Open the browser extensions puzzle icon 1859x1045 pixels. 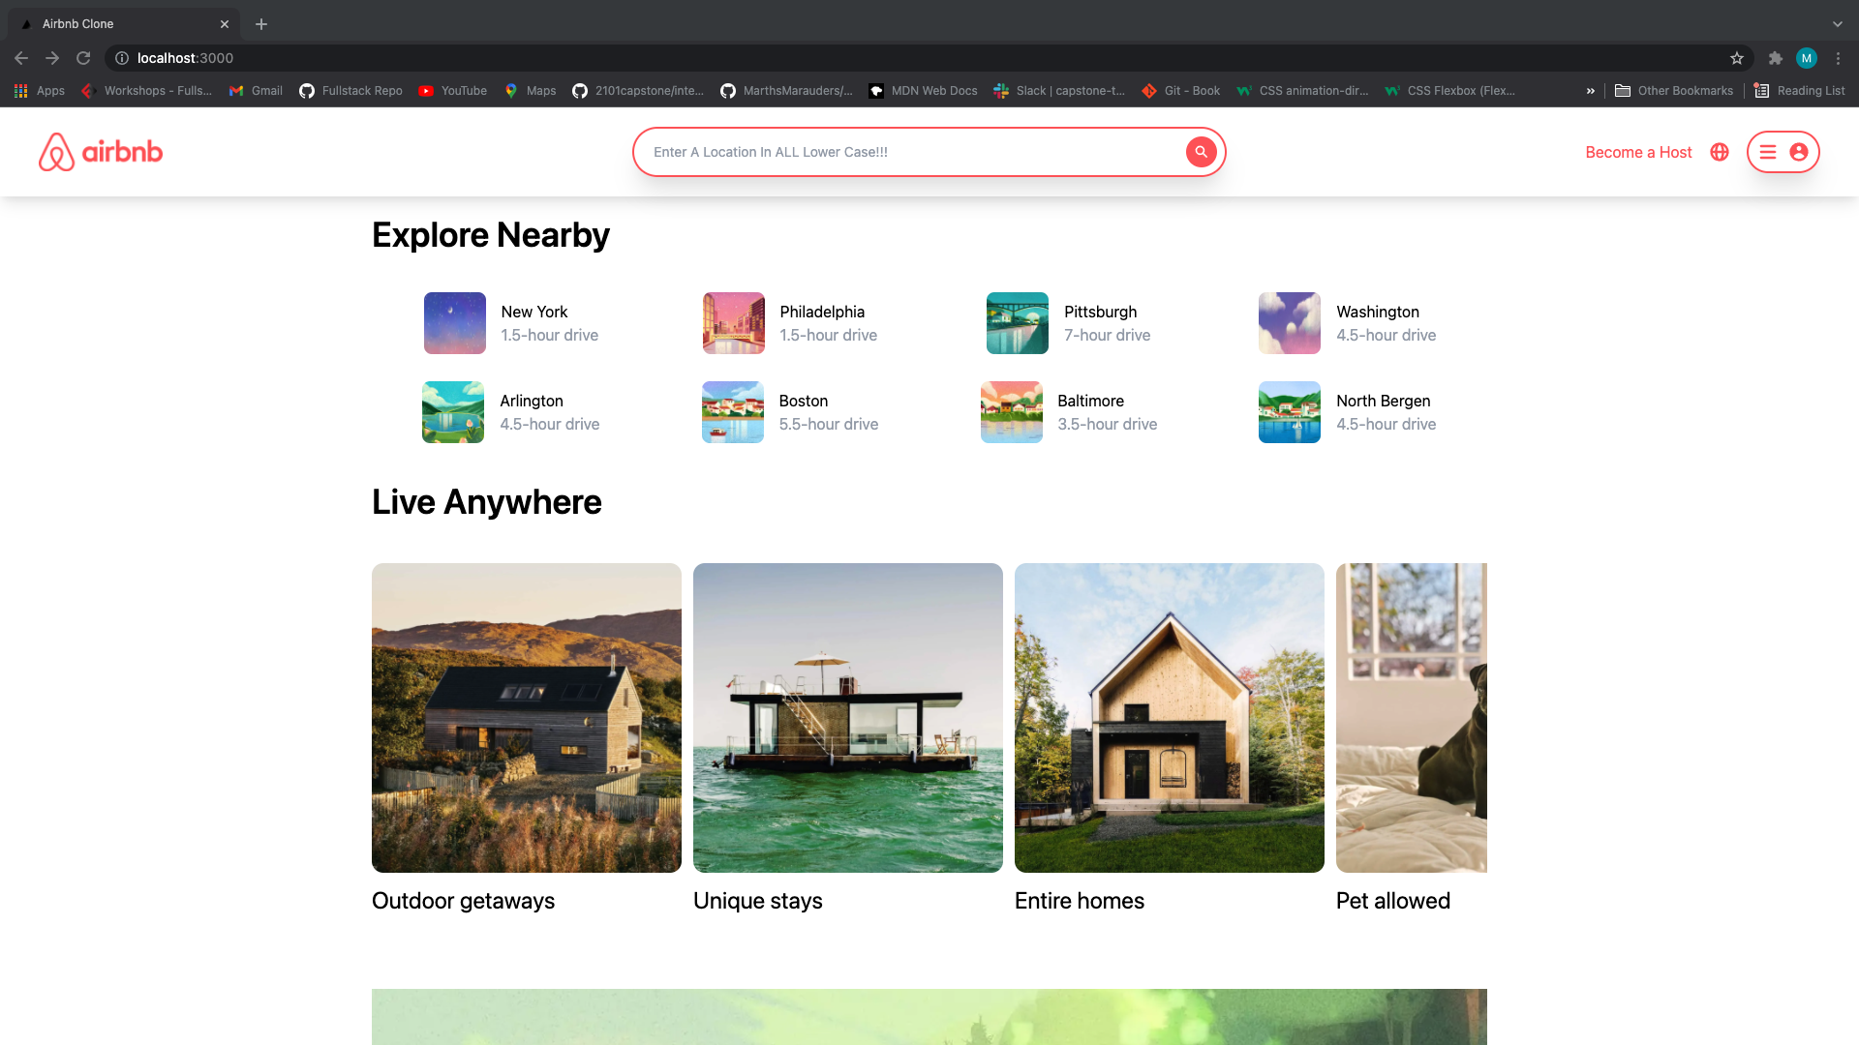point(1776,58)
